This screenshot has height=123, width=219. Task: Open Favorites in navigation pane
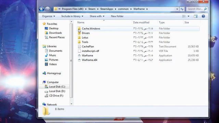tap(52, 24)
